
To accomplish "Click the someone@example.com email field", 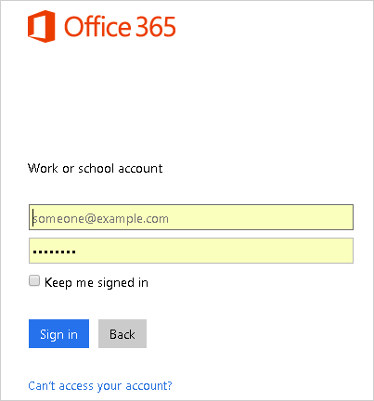I will (191, 217).
